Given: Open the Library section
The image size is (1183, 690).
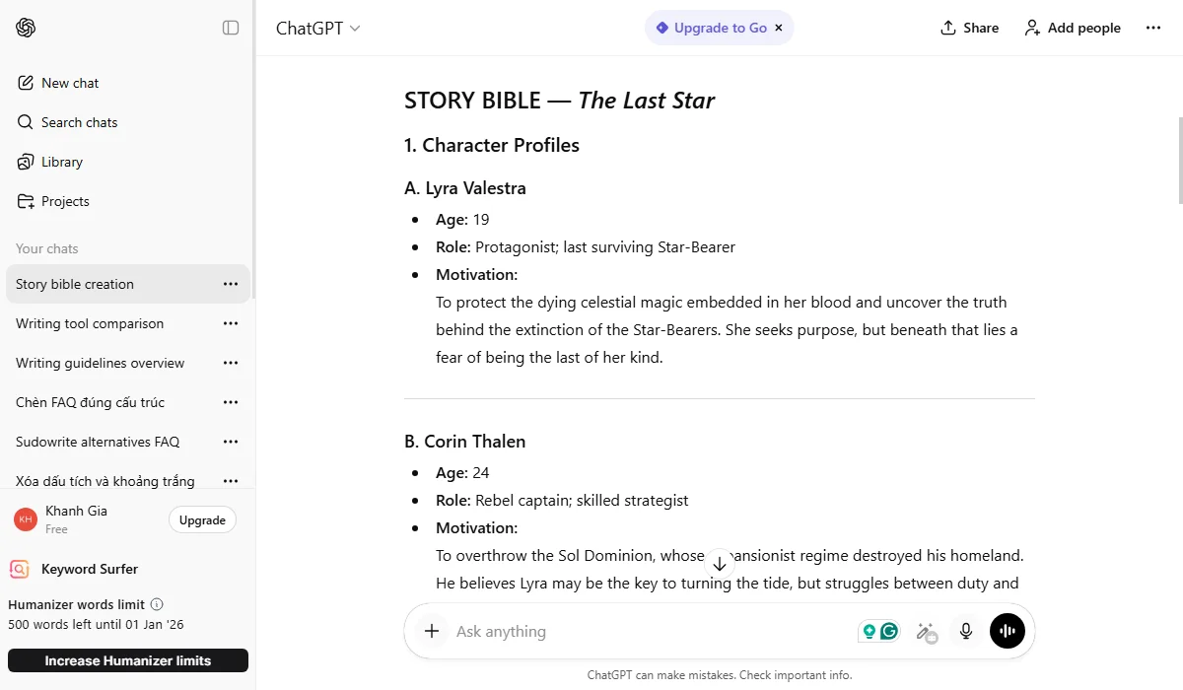Looking at the screenshot, I should 62,162.
